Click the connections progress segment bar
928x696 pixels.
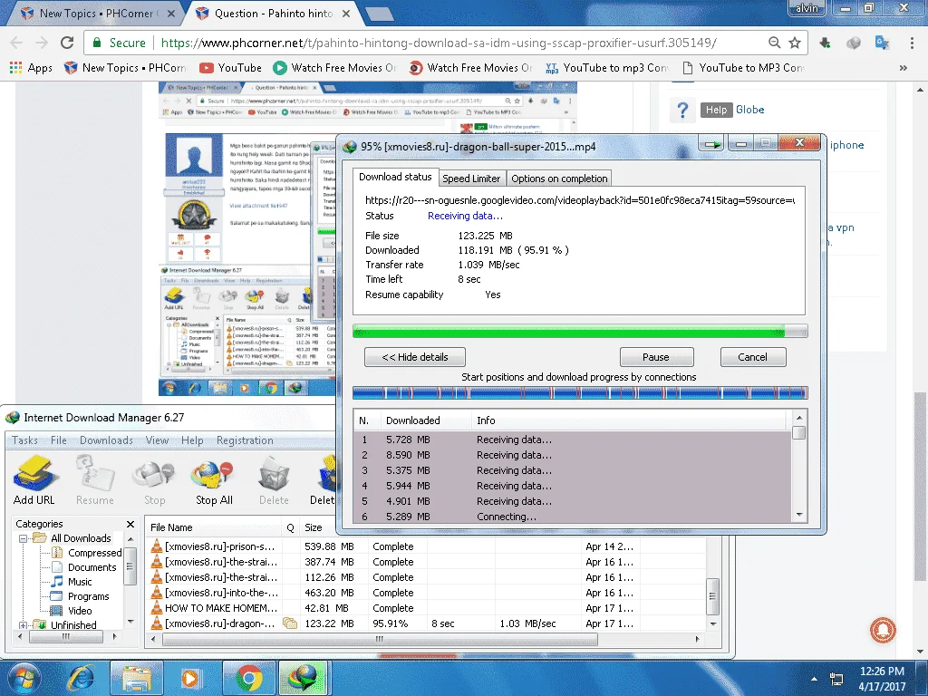click(580, 392)
